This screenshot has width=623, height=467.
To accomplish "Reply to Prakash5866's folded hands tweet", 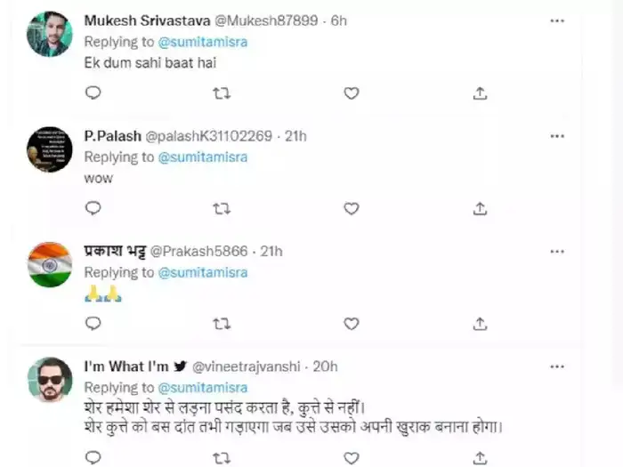I will [x=93, y=323].
